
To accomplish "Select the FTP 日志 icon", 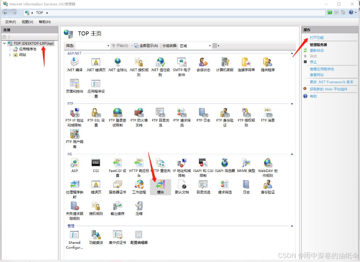I will coord(203,112).
